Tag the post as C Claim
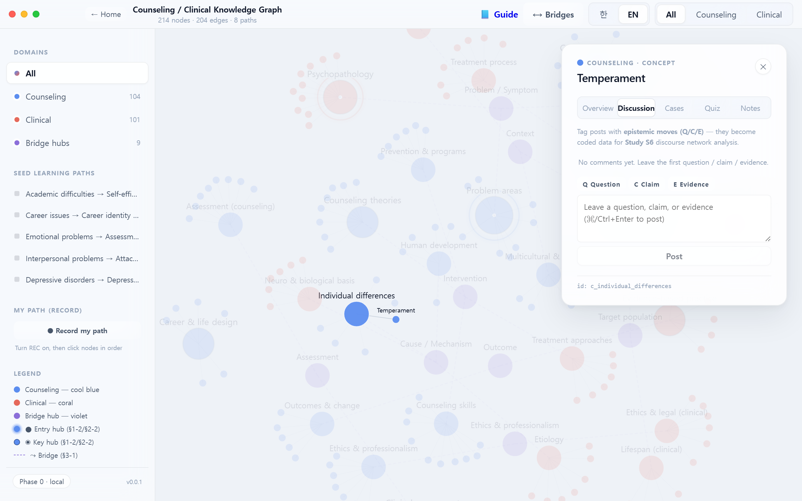The height and width of the screenshot is (501, 802). tap(647, 184)
